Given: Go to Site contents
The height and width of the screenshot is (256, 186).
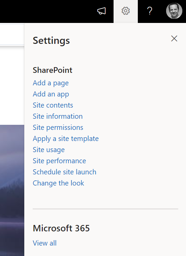Looking at the screenshot, I should tap(53, 105).
